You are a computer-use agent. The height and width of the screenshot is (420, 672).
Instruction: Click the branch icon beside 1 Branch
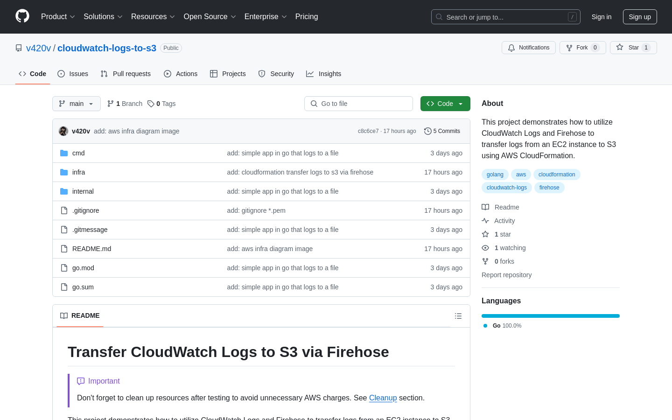tap(111, 104)
